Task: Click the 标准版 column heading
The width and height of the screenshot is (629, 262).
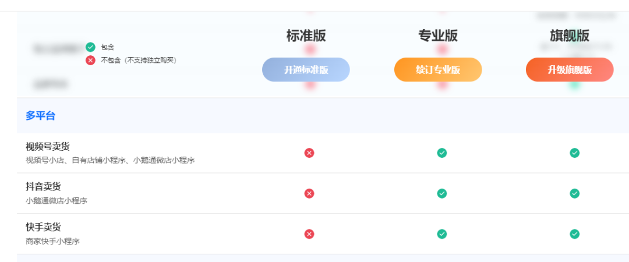Action: [x=306, y=36]
